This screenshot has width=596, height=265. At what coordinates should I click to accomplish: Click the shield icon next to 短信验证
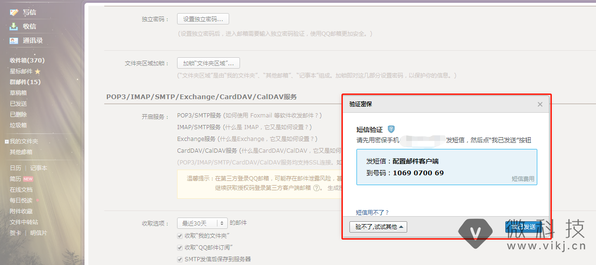tap(391, 129)
